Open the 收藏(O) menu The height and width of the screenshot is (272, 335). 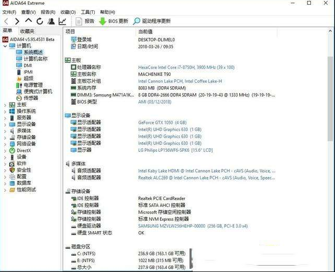pos(68,12)
